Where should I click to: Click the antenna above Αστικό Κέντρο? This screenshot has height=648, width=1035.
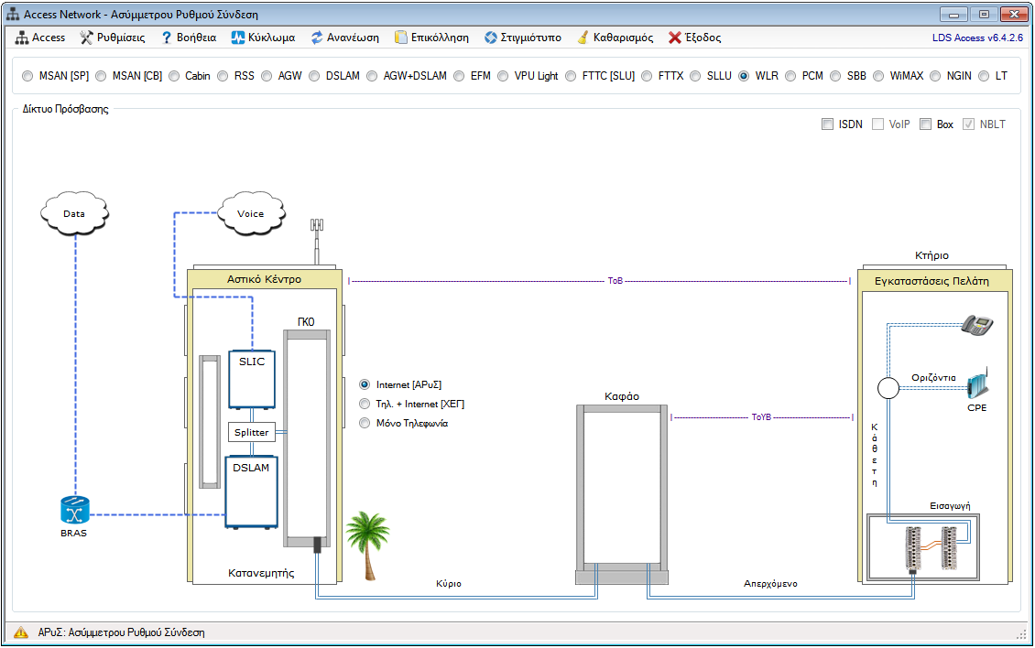(x=317, y=241)
